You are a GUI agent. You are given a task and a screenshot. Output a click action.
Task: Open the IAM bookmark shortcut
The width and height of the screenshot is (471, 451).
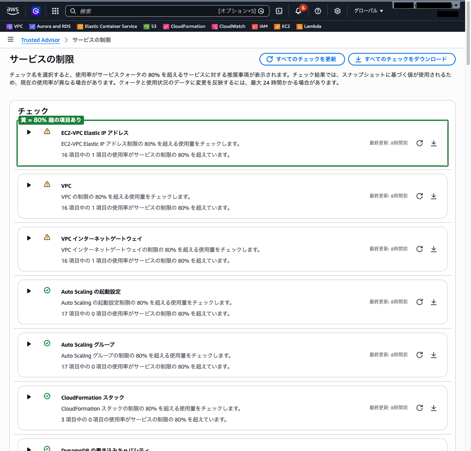point(260,26)
